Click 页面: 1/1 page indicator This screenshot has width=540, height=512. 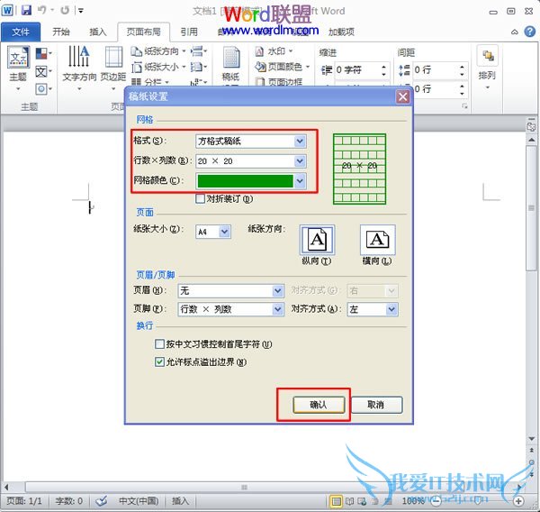[x=23, y=500]
